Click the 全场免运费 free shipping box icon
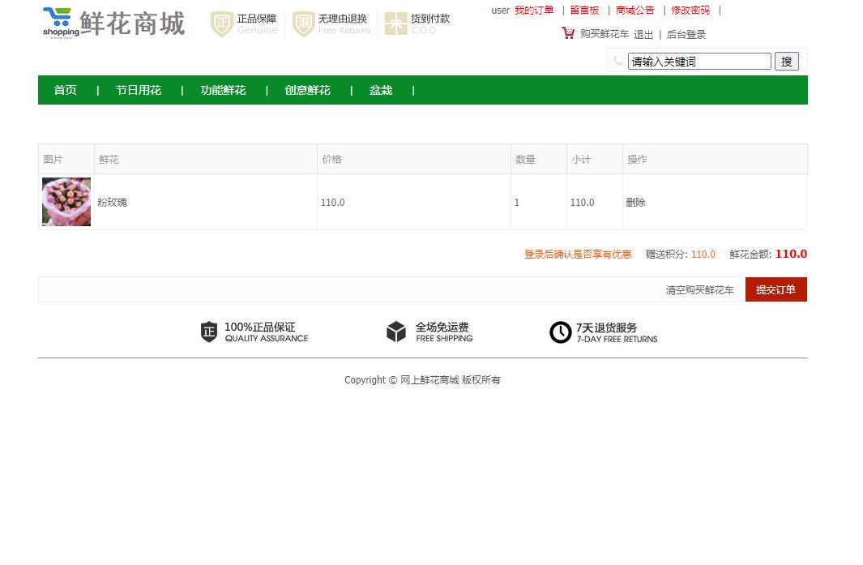 coord(396,332)
